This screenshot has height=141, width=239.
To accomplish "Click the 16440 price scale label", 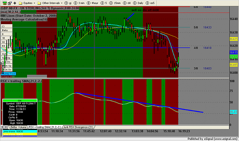I will (x=234, y=19).
